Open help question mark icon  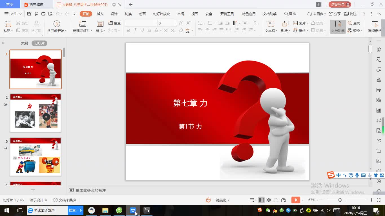pyautogui.click(x=364, y=14)
